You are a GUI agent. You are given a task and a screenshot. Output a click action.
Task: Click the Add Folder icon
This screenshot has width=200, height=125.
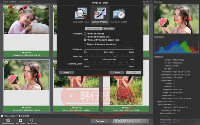(x=20, y=120)
